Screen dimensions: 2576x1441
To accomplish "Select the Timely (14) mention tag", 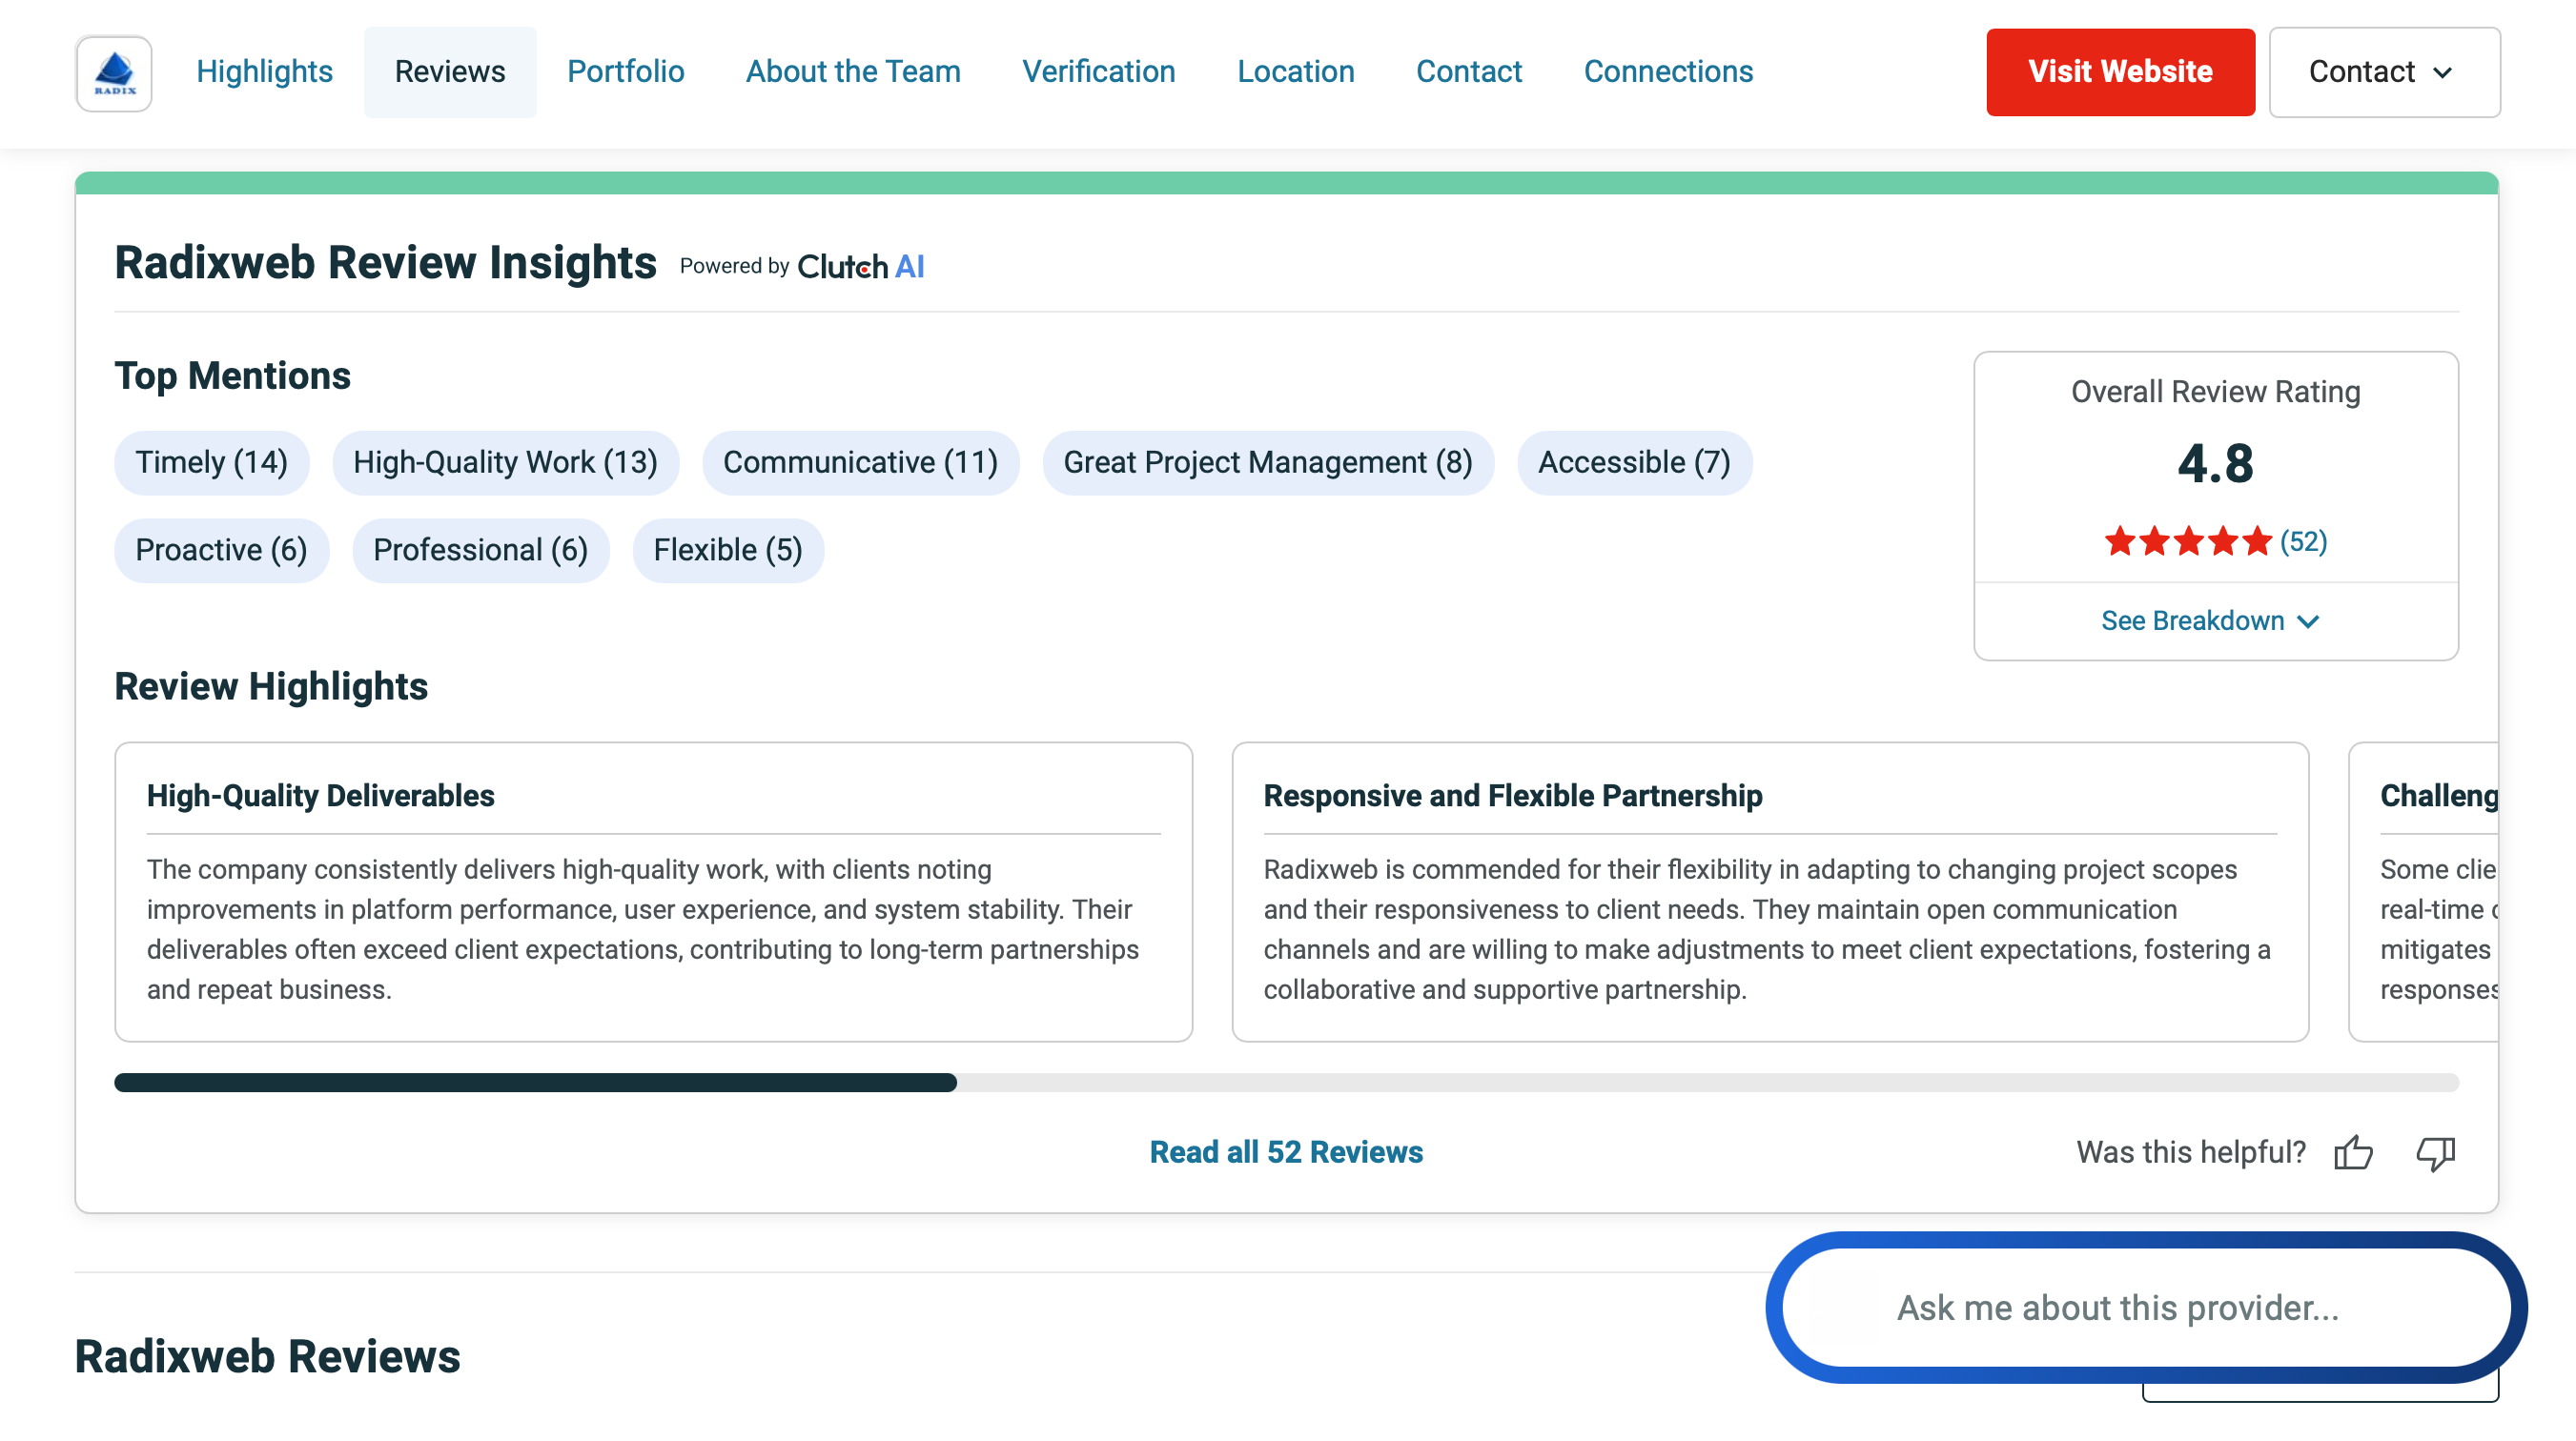I will [212, 463].
